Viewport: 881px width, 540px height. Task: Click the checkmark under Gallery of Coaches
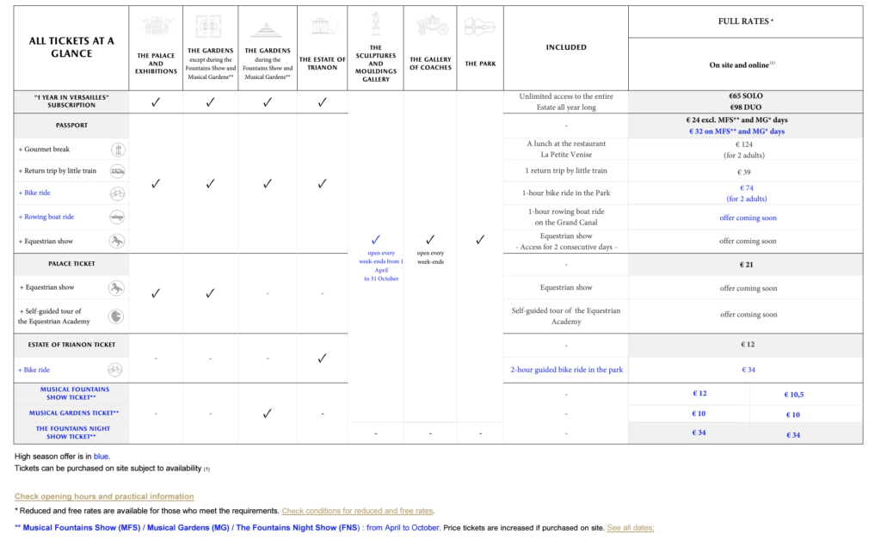430,240
